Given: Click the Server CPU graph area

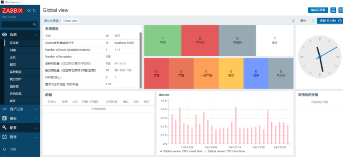Looking at the screenshot, I should click(229, 122).
